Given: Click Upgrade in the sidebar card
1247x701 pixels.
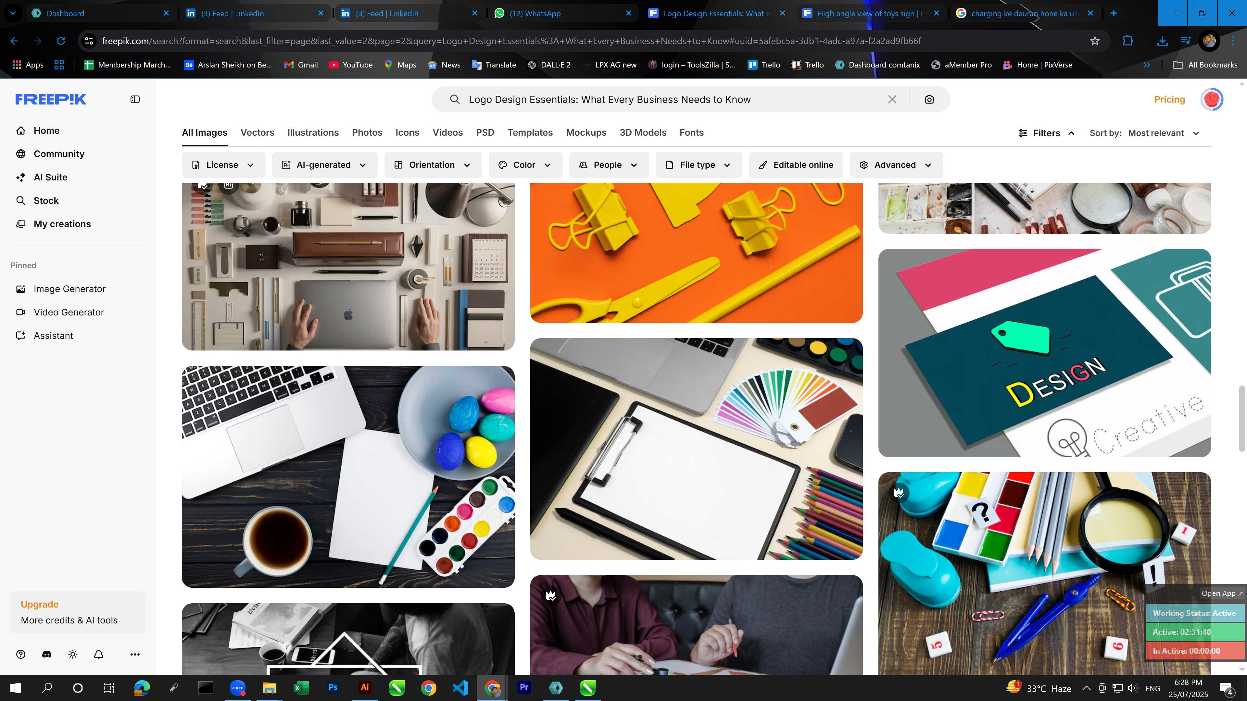Looking at the screenshot, I should pyautogui.click(x=39, y=604).
